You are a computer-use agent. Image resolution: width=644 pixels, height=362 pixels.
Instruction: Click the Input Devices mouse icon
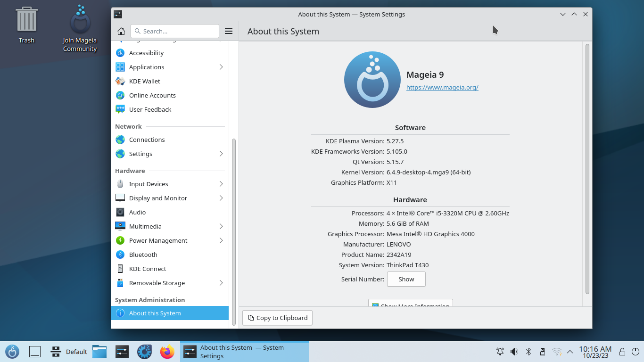pyautogui.click(x=120, y=184)
